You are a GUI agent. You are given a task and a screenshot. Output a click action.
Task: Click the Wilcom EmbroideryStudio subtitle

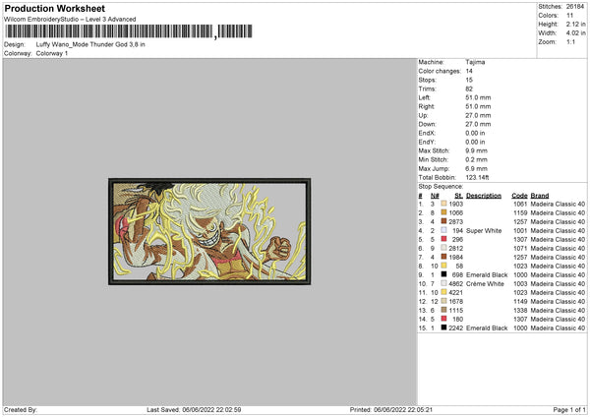(70, 20)
